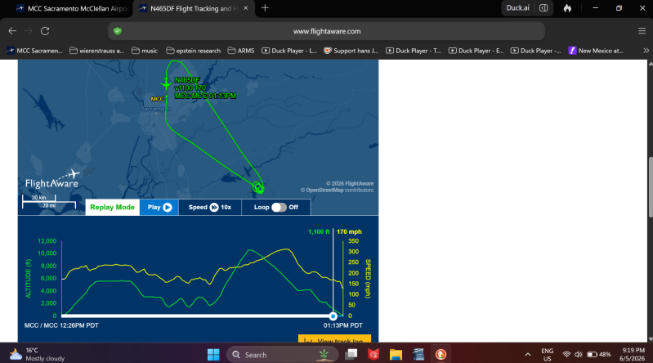
Task: Open New Mexico at... bookmark
Action: click(596, 51)
